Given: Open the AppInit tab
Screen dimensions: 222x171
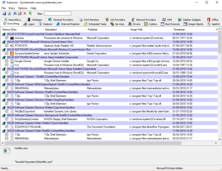Looking at the screenshot, I should (214, 24).
